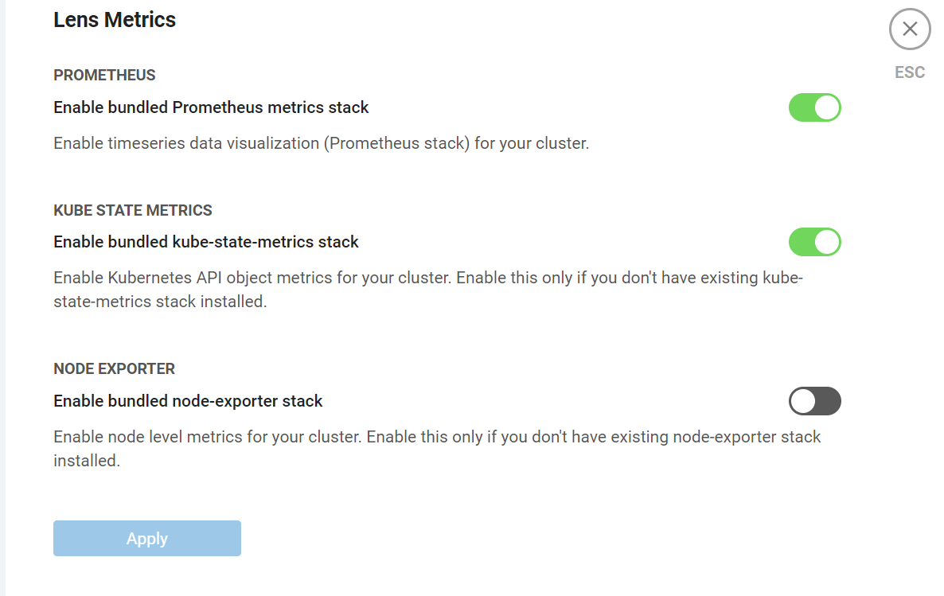The width and height of the screenshot is (944, 596).
Task: Select the node-exporter enable label text
Action: (188, 400)
